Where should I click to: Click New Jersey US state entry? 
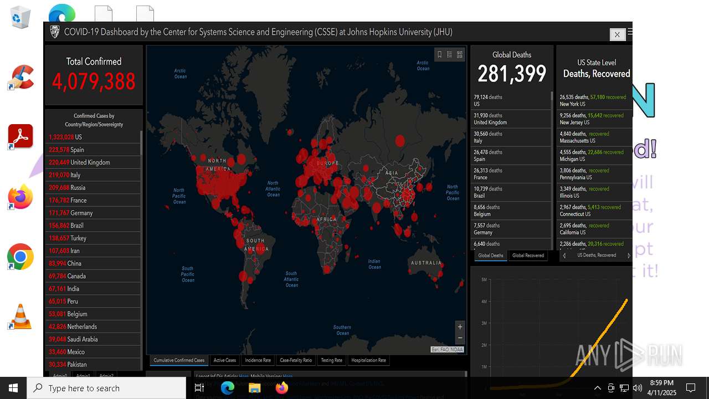pos(594,119)
